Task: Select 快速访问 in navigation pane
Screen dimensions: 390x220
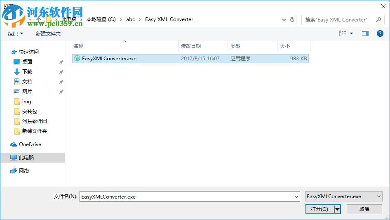Action: [x=28, y=52]
